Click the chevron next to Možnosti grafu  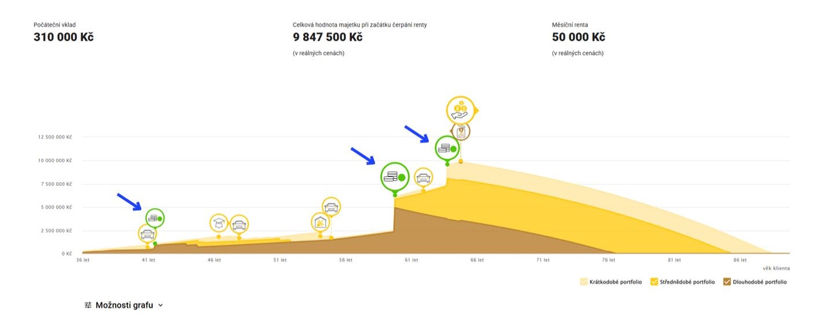click(x=160, y=306)
